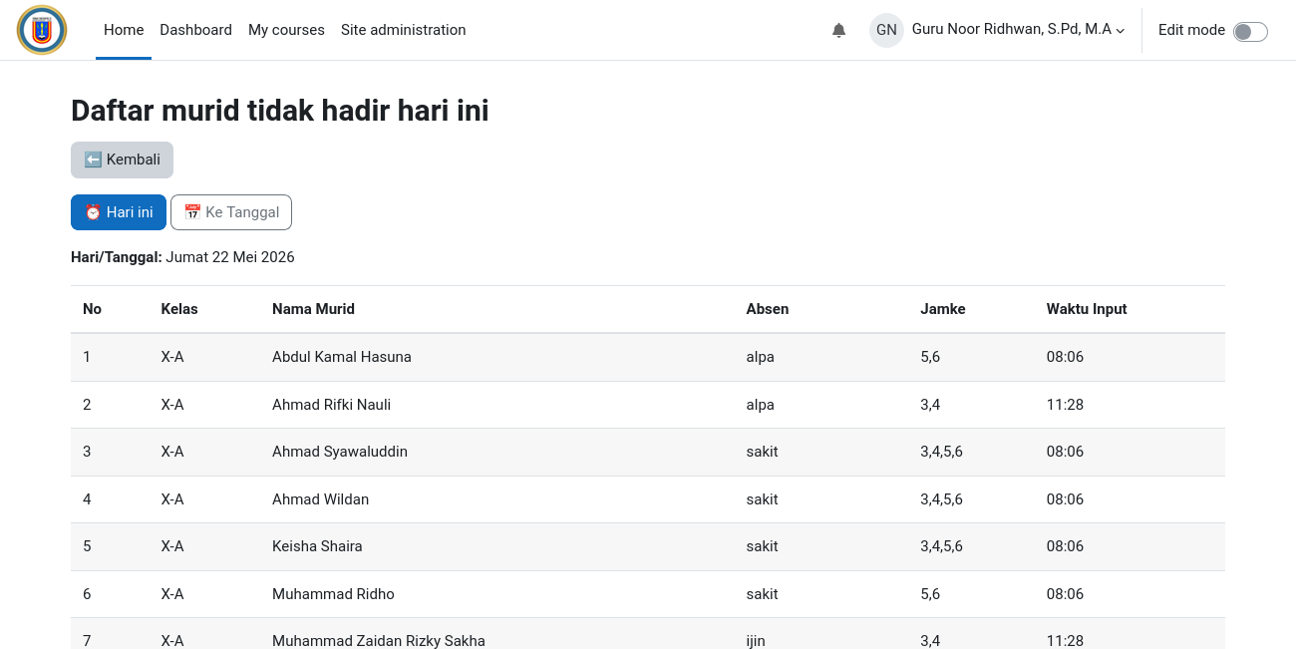This screenshot has height=649, width=1296.
Task: Select the Abdul Kamal Hasuna row
Action: (x=648, y=357)
